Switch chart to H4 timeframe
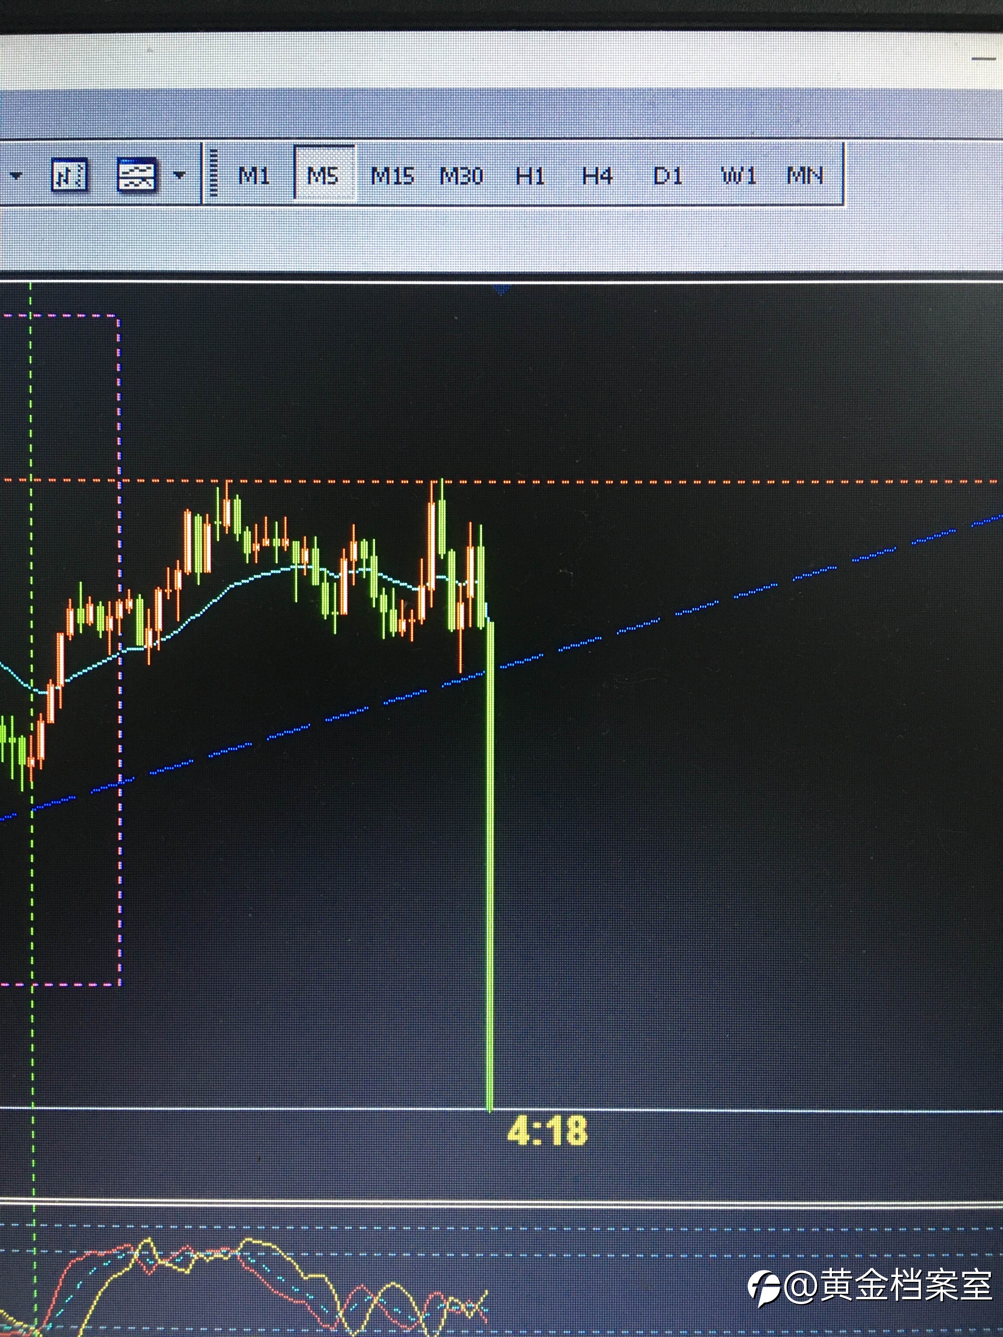Screen dimensions: 1003x1337 click(597, 176)
